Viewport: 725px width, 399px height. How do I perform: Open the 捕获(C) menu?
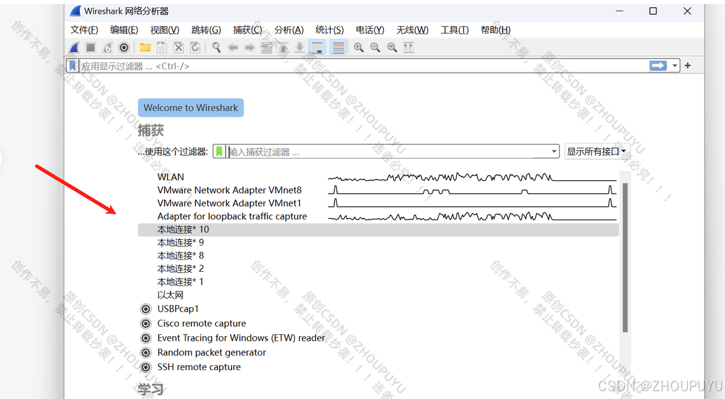(247, 30)
